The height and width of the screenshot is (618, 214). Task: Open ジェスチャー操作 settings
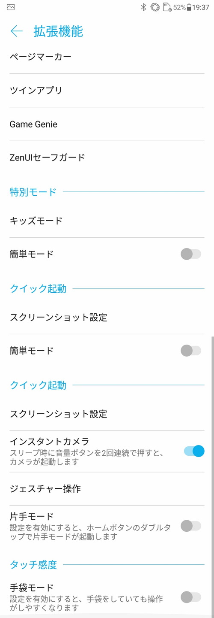coord(107,489)
